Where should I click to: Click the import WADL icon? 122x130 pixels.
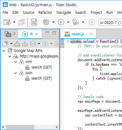click(17, 44)
